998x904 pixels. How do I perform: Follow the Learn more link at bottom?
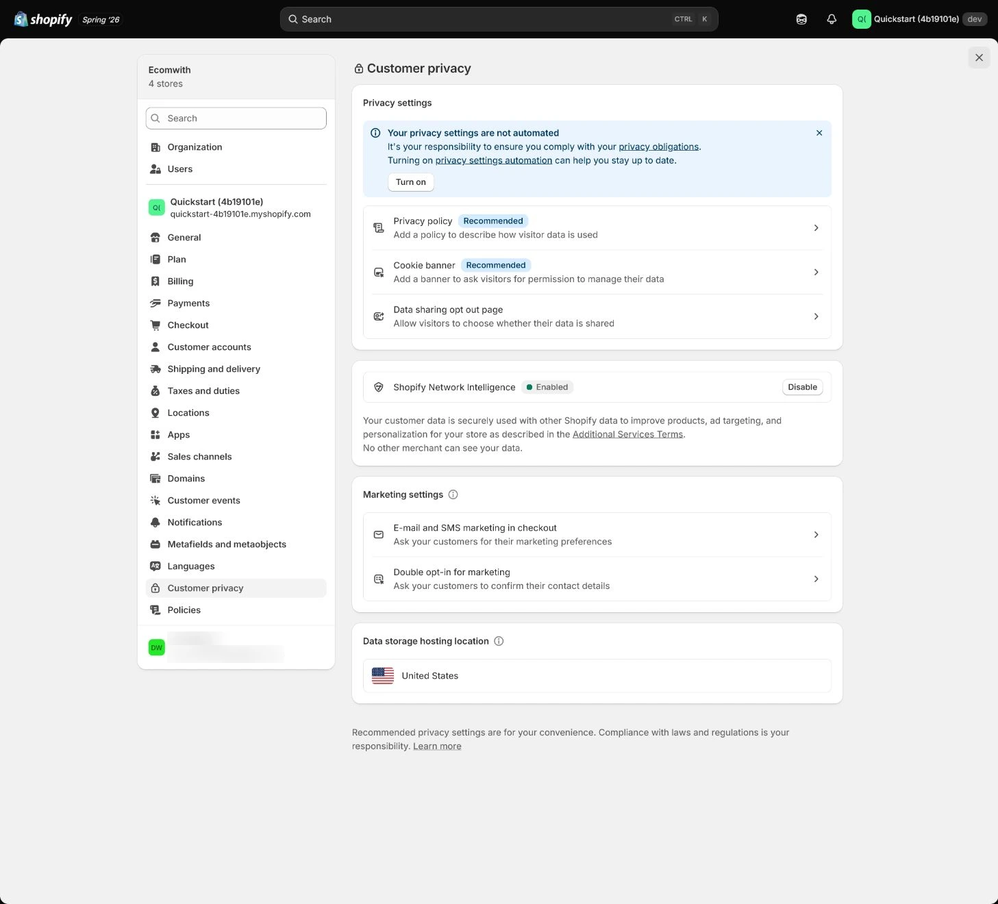pos(437,746)
